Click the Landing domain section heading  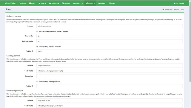click(13, 56)
